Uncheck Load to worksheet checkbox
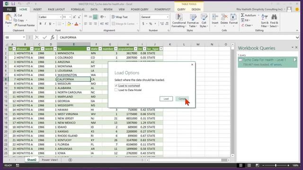This screenshot has width=303, height=170. click(116, 85)
